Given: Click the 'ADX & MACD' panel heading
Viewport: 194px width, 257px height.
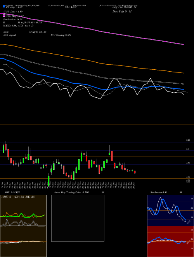Looking at the screenshot, I should [x=12, y=192].
